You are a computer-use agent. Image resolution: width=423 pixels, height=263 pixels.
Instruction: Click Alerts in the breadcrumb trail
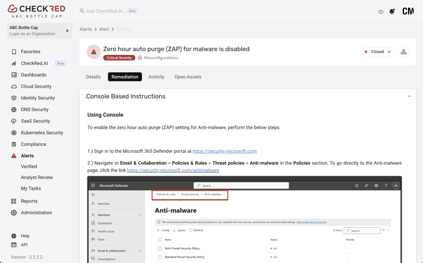(86, 29)
